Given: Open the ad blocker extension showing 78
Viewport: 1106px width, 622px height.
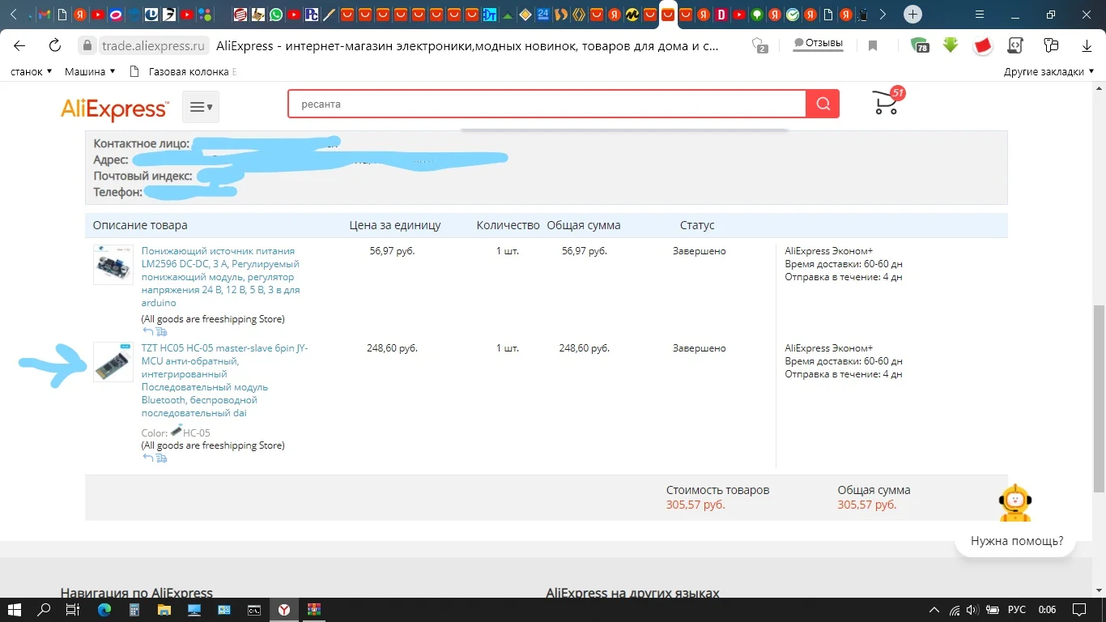Looking at the screenshot, I should (x=920, y=45).
